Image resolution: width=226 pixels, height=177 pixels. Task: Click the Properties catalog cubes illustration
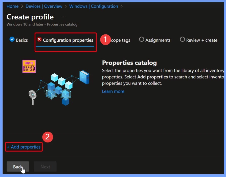pos(59,87)
